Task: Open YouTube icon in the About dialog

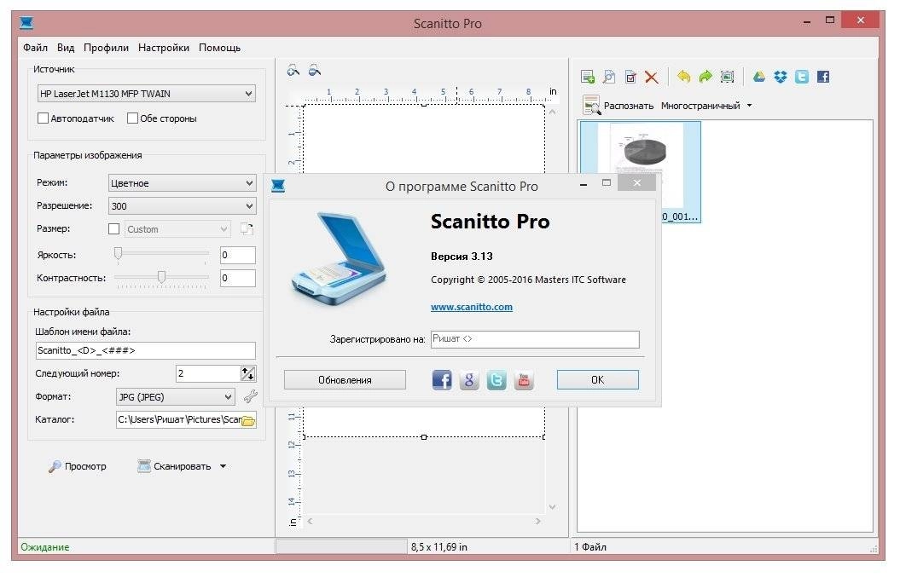Action: click(x=524, y=380)
